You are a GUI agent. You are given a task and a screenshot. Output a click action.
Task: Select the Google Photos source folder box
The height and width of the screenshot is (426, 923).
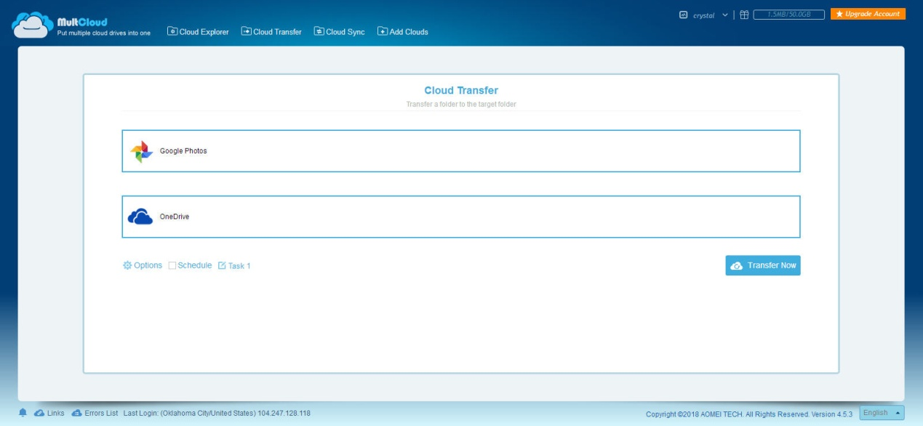(461, 151)
